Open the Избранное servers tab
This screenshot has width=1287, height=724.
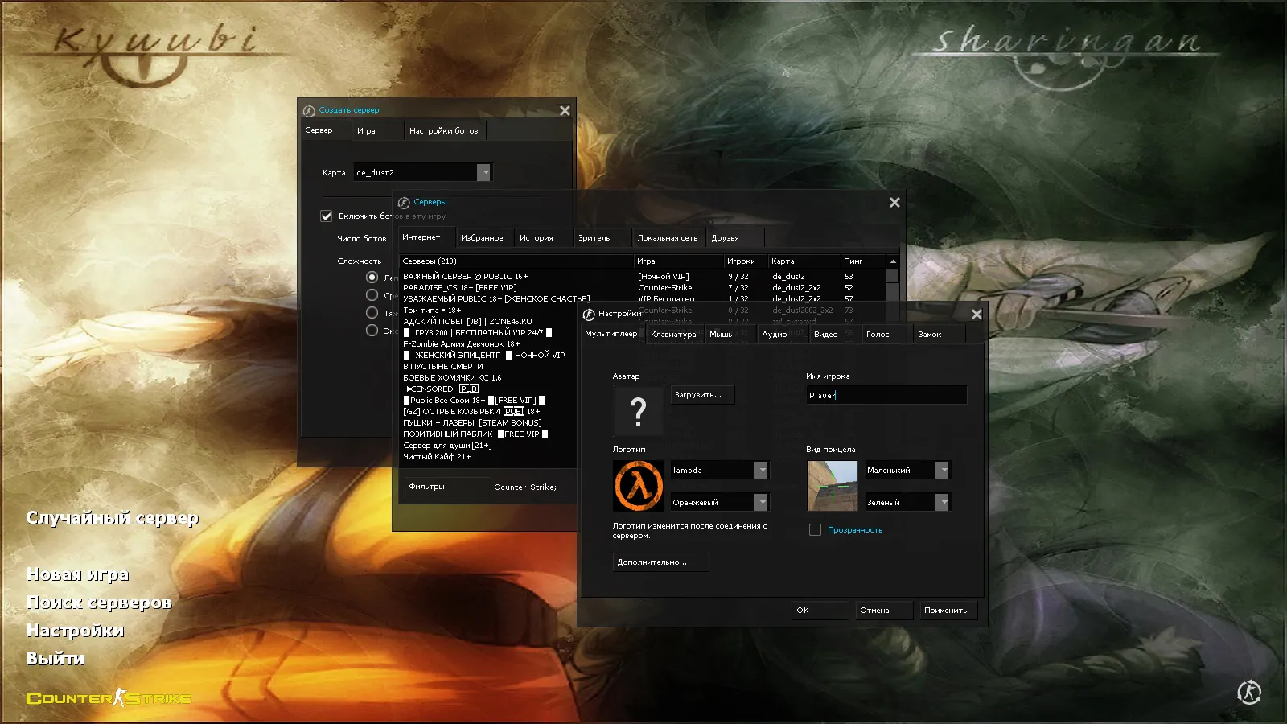point(482,238)
